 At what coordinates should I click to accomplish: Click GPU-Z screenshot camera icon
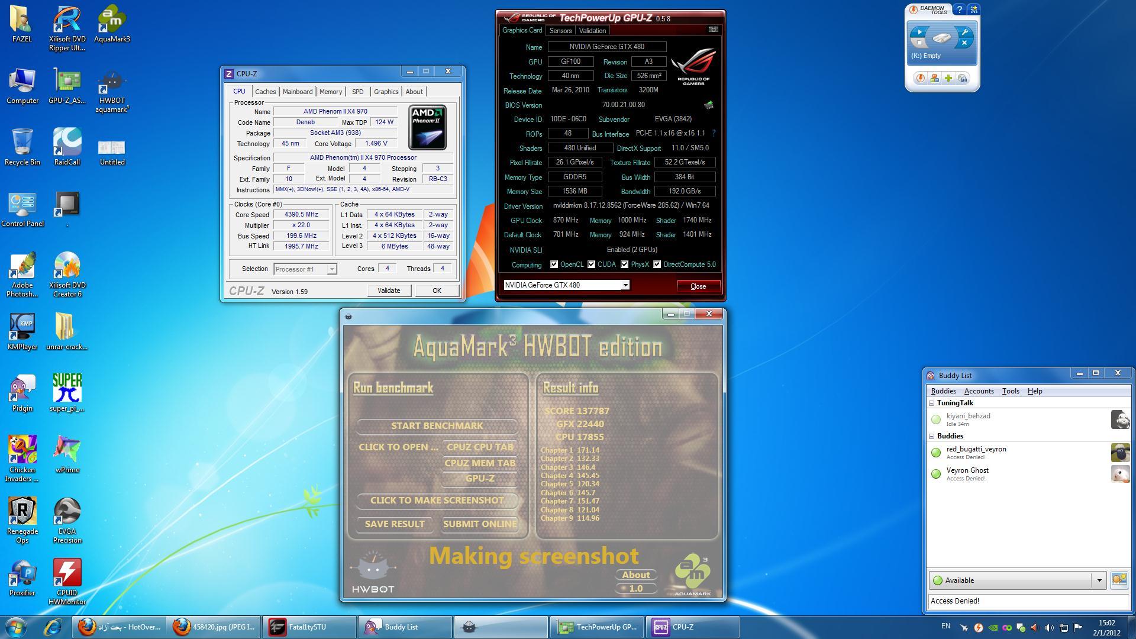(x=713, y=30)
